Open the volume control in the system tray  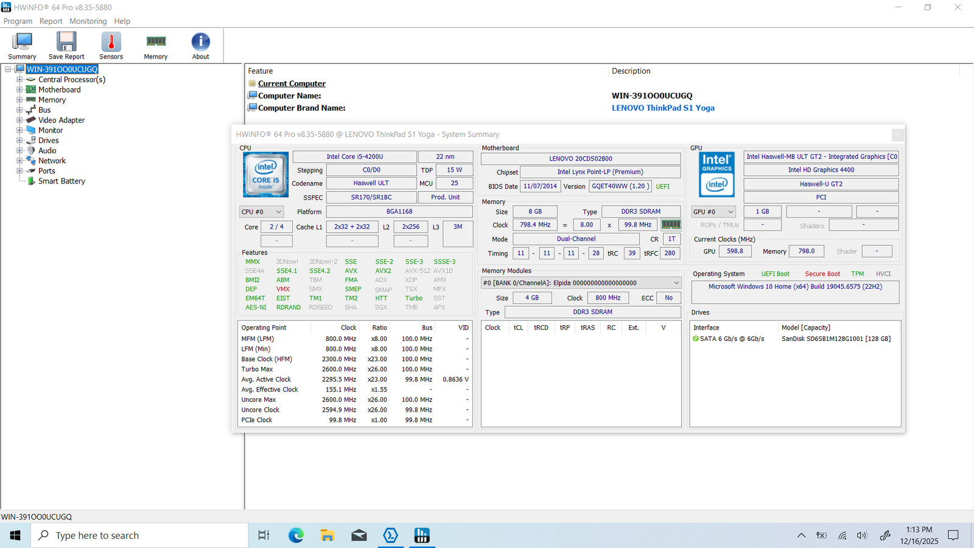pos(862,535)
